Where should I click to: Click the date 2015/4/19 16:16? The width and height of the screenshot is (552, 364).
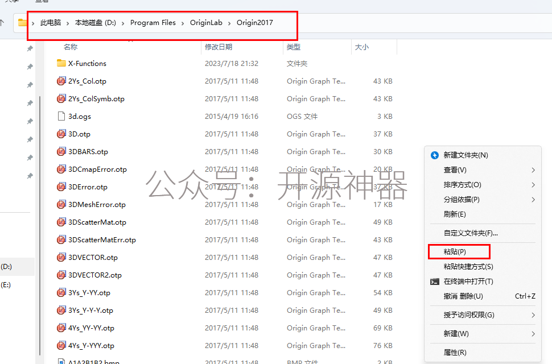[x=232, y=116]
